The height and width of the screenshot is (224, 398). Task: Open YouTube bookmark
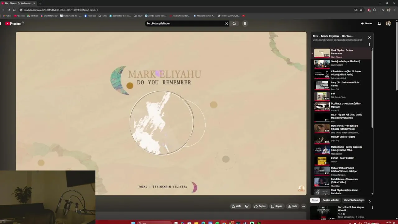click(x=19, y=16)
